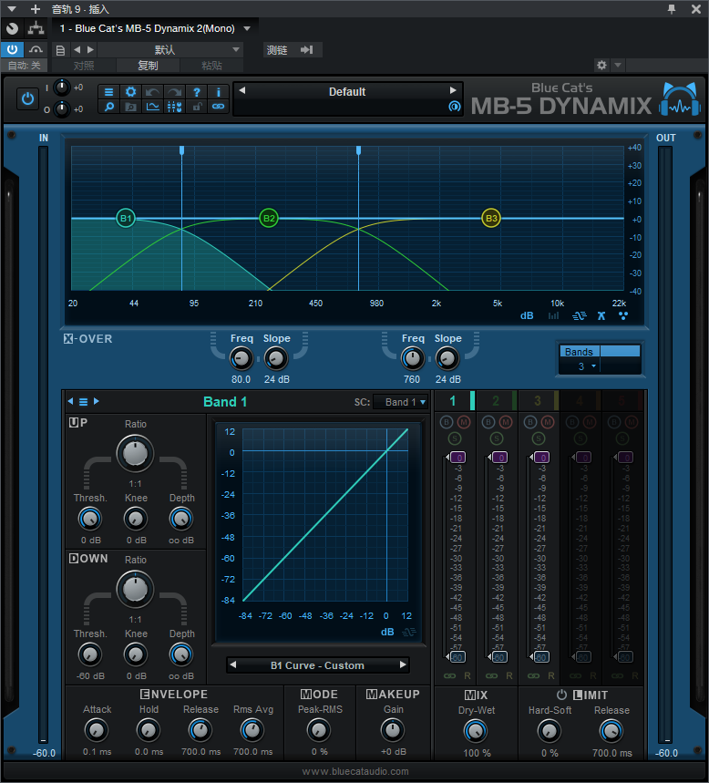The width and height of the screenshot is (709, 783).
Task: Toggle the host blue power button
Action: pos(12,50)
